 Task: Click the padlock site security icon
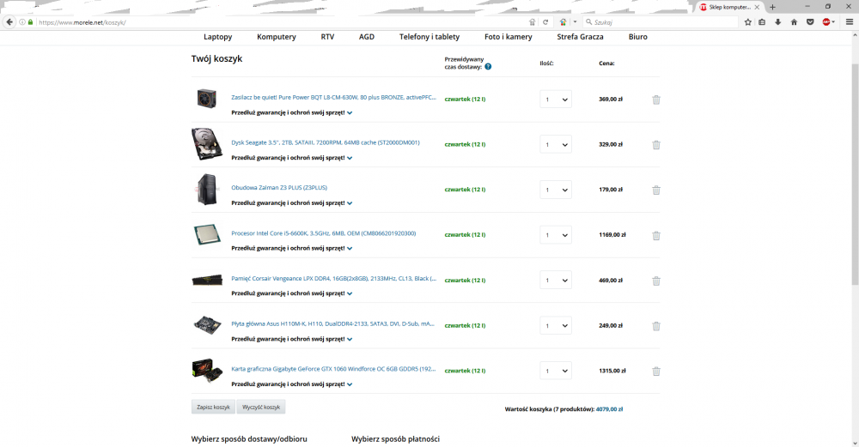tap(30, 22)
